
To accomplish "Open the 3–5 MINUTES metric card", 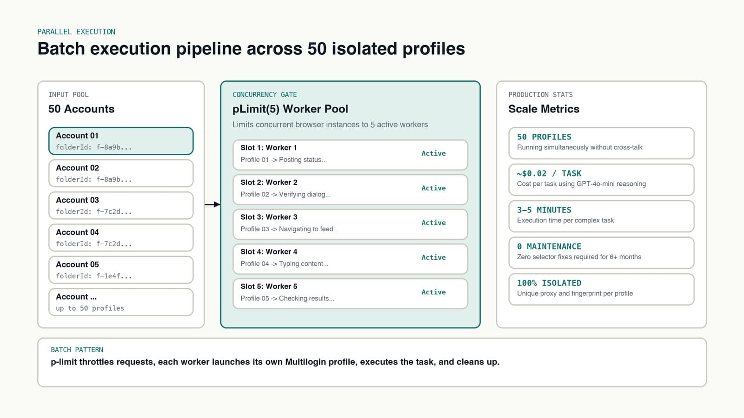I will tap(601, 216).
